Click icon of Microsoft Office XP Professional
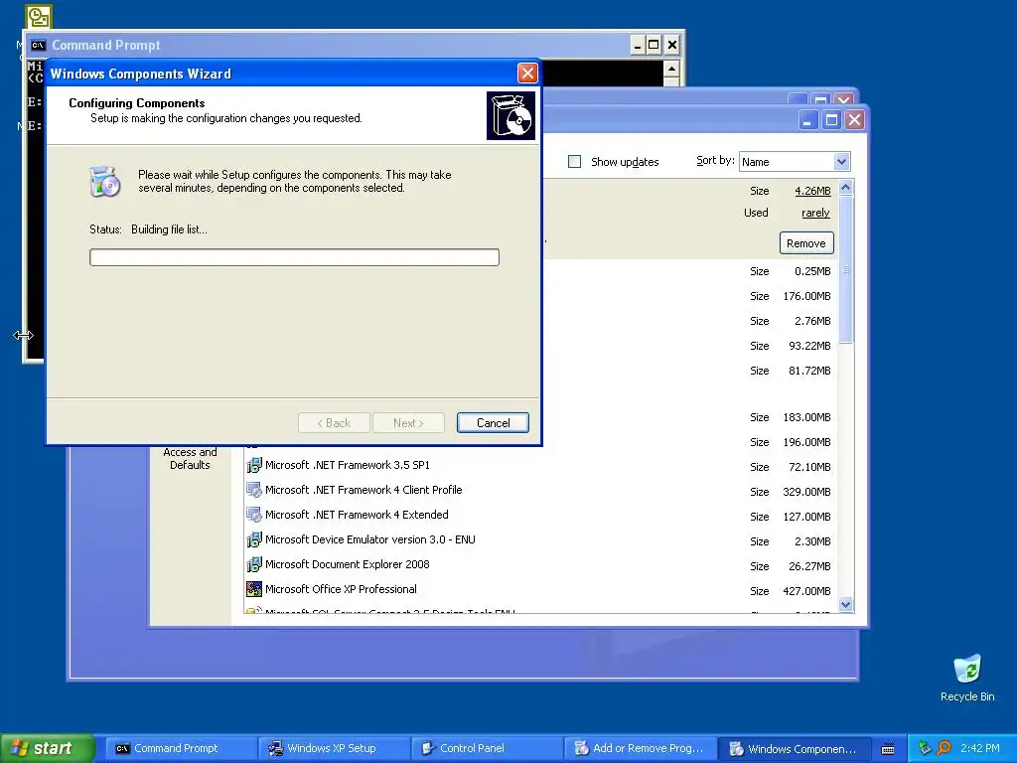 tap(254, 589)
